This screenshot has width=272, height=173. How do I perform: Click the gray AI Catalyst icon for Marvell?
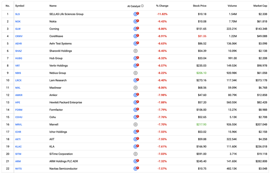pos(135,124)
